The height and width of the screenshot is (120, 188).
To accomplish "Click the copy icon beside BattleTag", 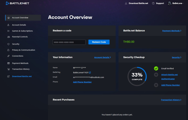I will pyautogui.click(x=90, y=72).
